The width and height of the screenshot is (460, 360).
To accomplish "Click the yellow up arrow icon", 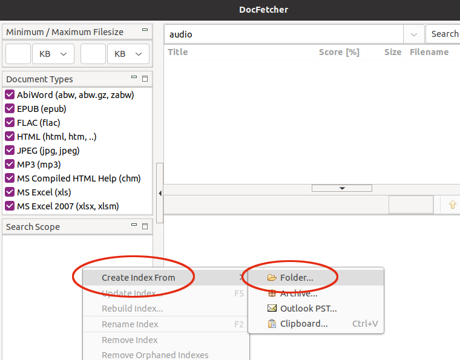I will point(452,205).
